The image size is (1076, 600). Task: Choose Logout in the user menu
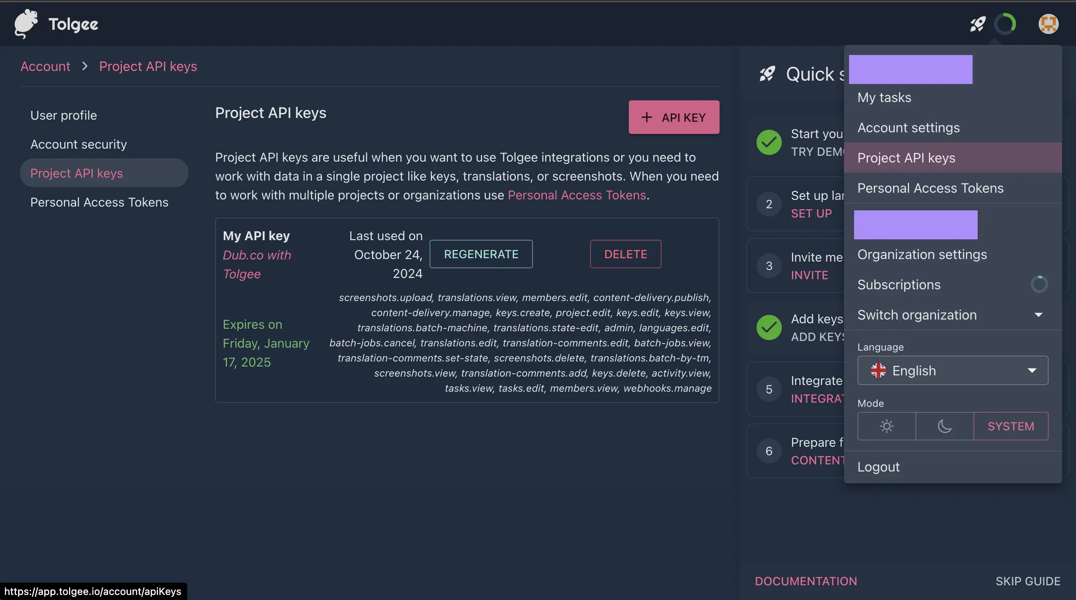(878, 467)
